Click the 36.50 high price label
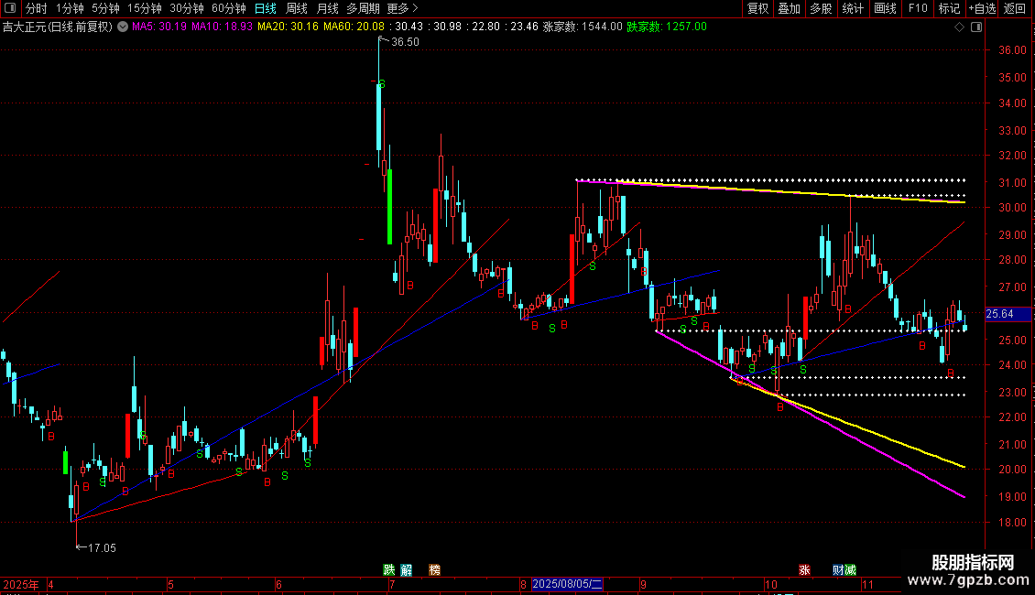The image size is (1035, 595). click(405, 42)
